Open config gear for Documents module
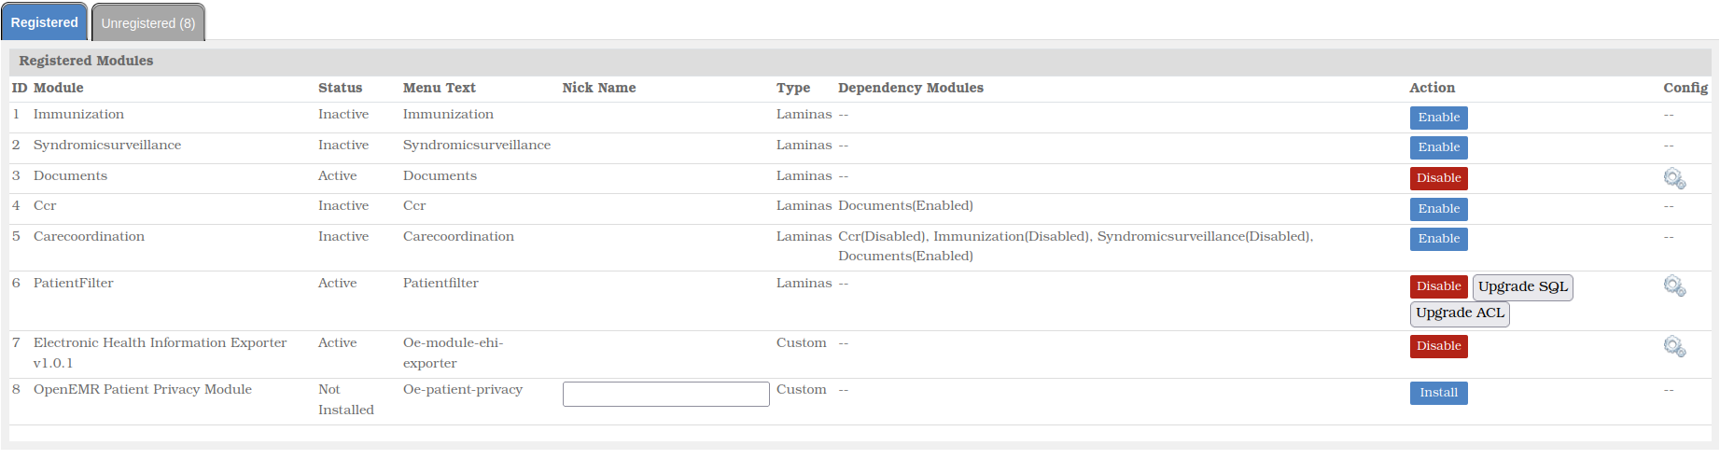Image resolution: width=1734 pixels, height=473 pixels. click(1674, 178)
